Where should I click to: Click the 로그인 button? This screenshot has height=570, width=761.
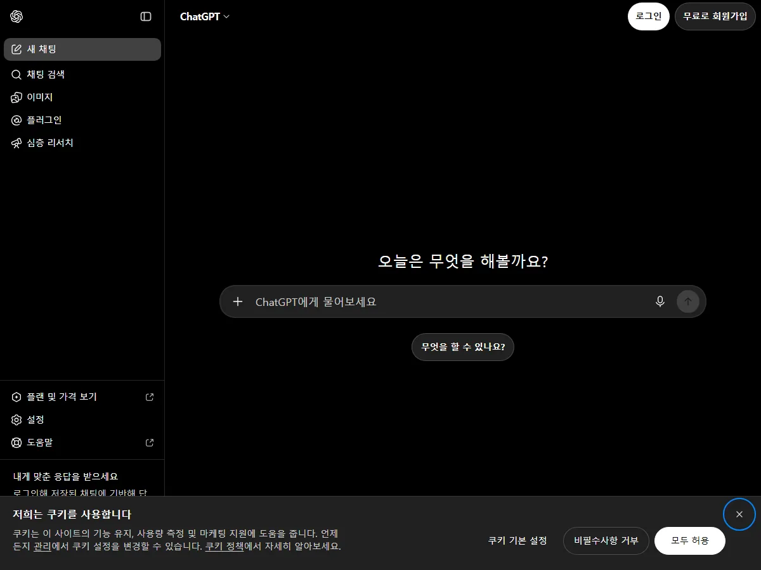point(649,16)
